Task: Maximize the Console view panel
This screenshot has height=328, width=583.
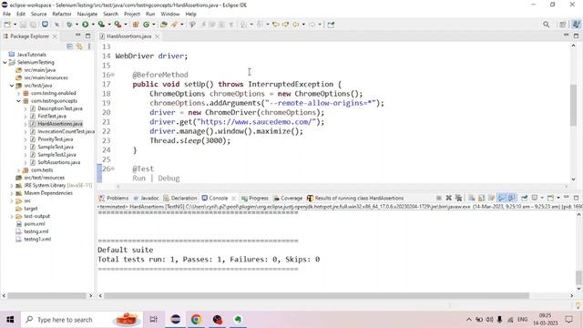Action: pos(576,198)
